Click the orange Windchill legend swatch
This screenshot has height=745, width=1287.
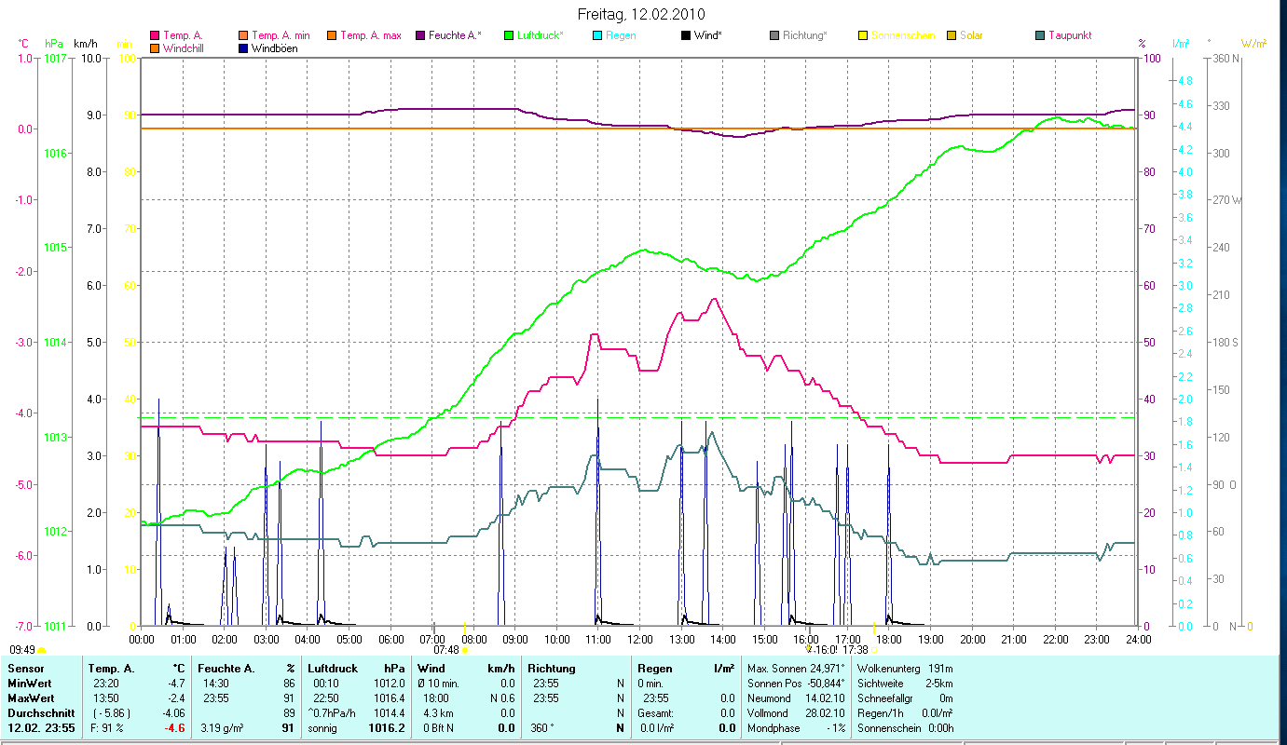coord(155,47)
